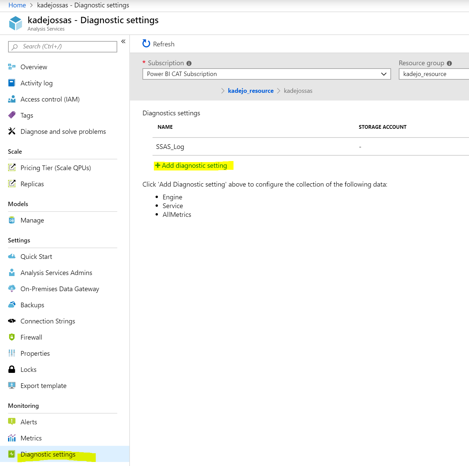Open the Resource group dropdown
The image size is (469, 466).
pos(434,74)
